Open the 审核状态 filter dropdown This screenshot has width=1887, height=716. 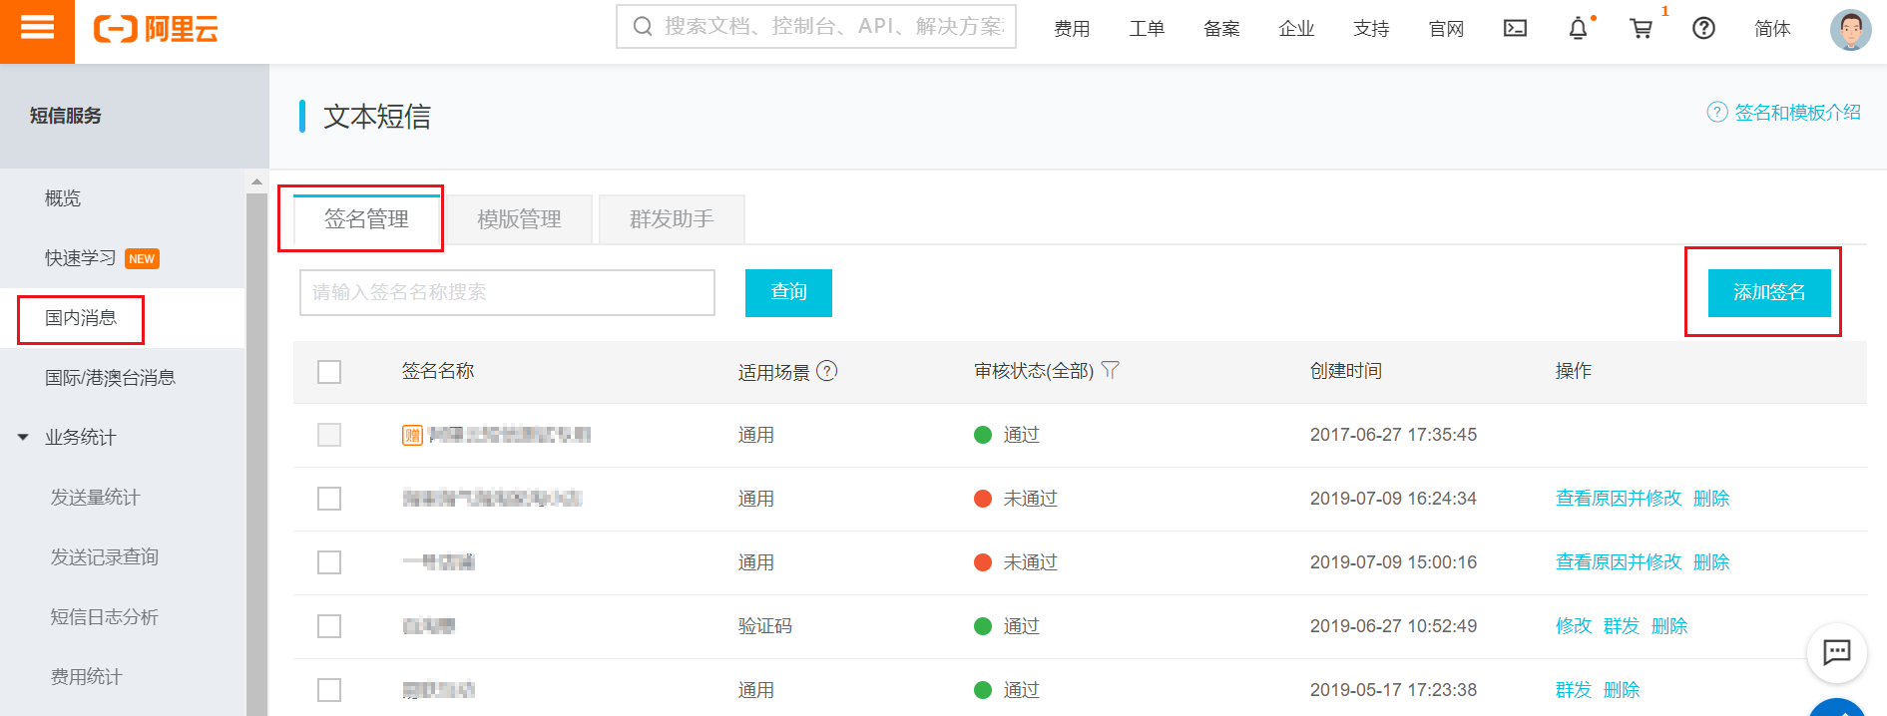1111,371
